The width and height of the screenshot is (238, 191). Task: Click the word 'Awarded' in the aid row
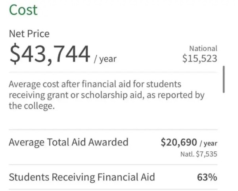pos(109,142)
